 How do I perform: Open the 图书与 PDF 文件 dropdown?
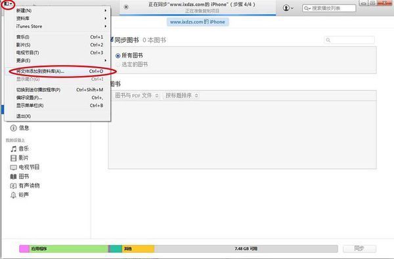tap(137, 96)
